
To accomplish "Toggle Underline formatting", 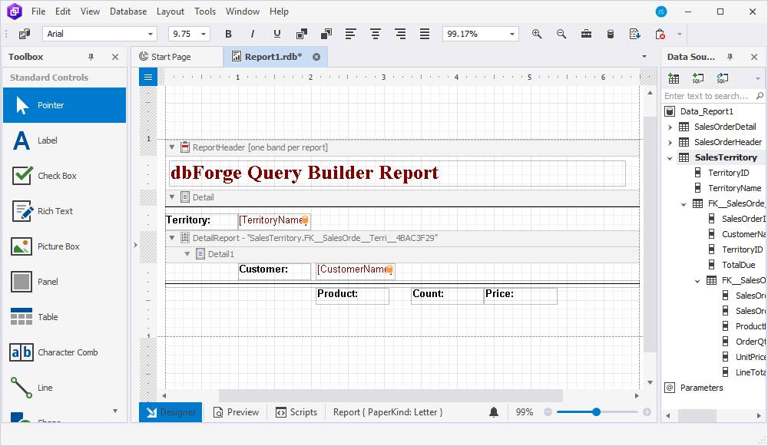I will pos(277,34).
